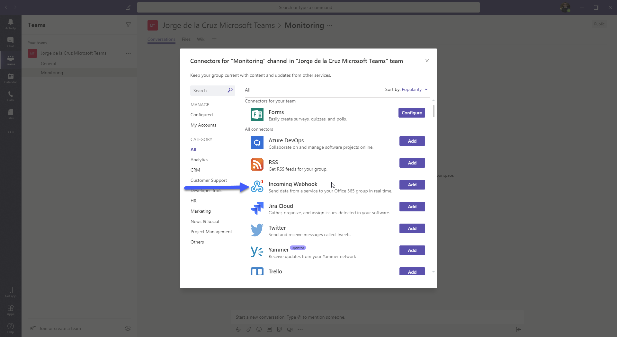The width and height of the screenshot is (617, 337).
Task: Close the Connectors dialog
Action: (x=427, y=61)
